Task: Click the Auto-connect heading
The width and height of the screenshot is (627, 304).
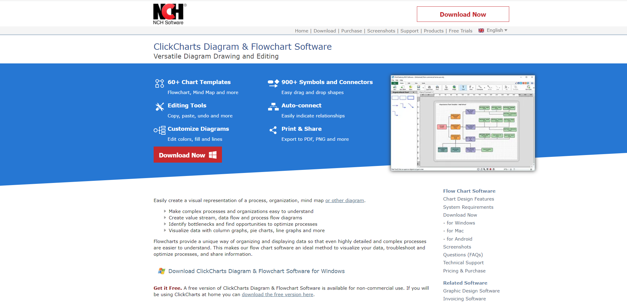Action: pyautogui.click(x=302, y=106)
